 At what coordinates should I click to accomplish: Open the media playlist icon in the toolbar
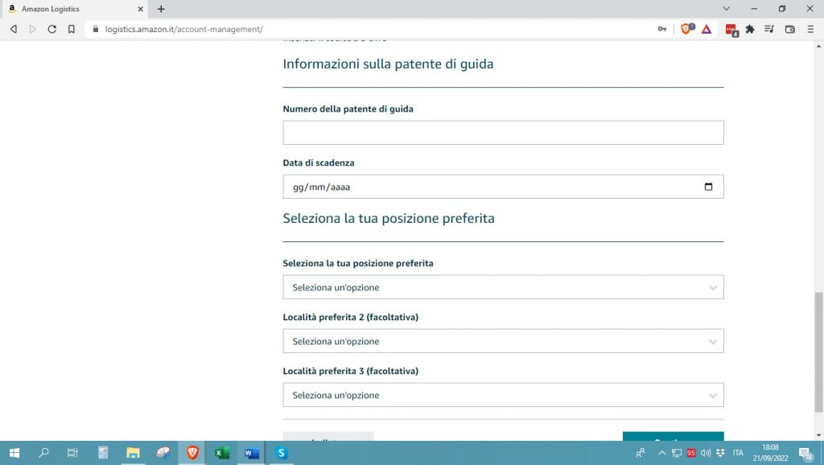click(769, 28)
